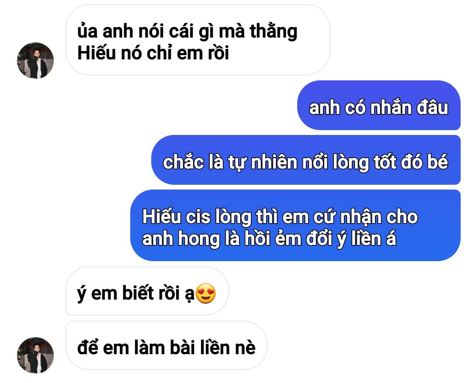Click the word 'nhắn' in the sent message

click(391, 108)
